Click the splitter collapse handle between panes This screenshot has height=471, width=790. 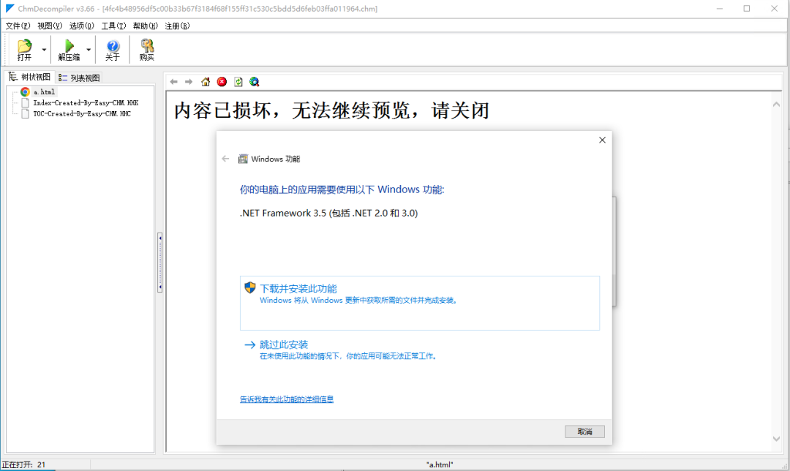(159, 262)
